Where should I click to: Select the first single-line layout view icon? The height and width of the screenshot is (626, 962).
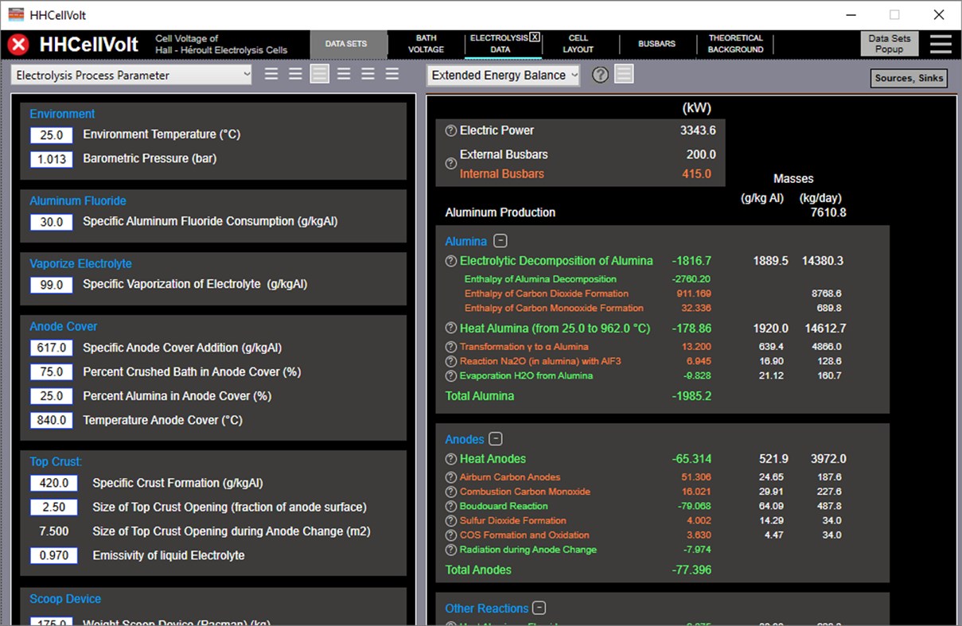(271, 73)
